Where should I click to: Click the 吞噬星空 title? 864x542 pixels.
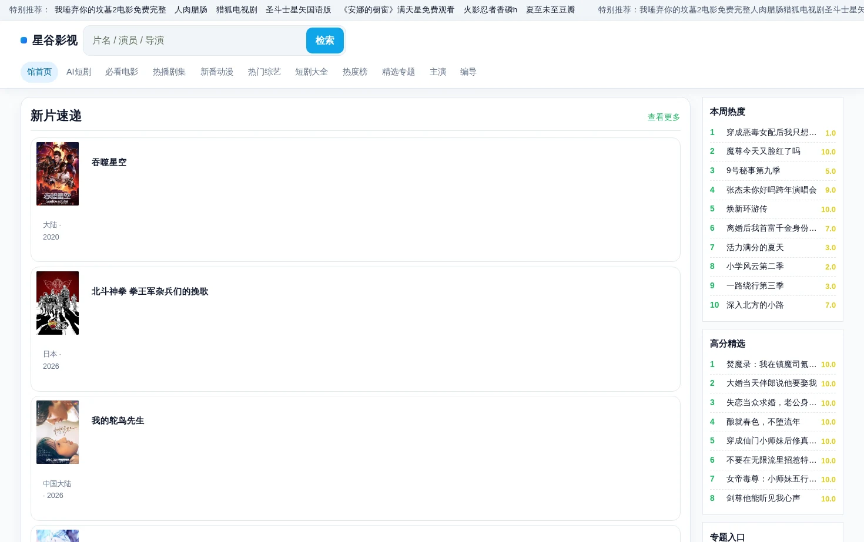[x=109, y=163]
